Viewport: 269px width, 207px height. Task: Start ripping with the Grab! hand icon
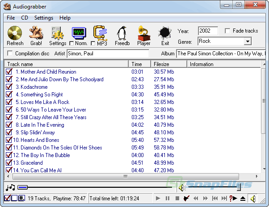click(36, 33)
